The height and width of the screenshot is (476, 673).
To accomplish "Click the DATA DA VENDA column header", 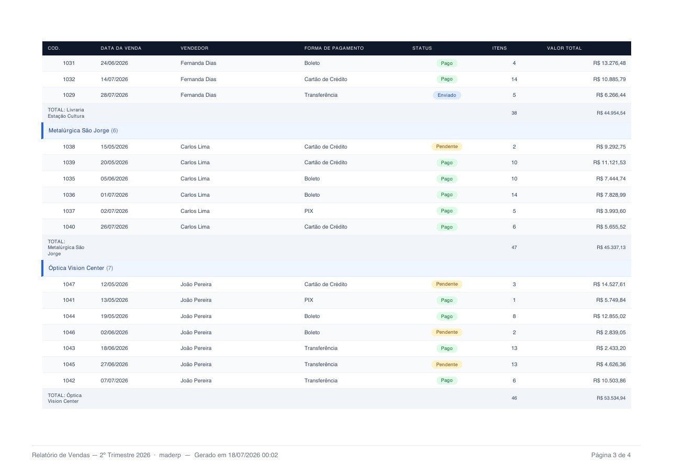I will coord(121,48).
